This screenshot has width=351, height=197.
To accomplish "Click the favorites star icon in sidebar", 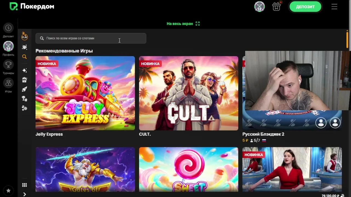I will pyautogui.click(x=8, y=190).
